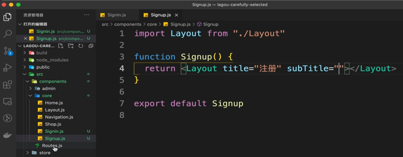Close the Signup.js editor tab
Image resolution: width=403 pixels, height=157 pixels.
176,15
